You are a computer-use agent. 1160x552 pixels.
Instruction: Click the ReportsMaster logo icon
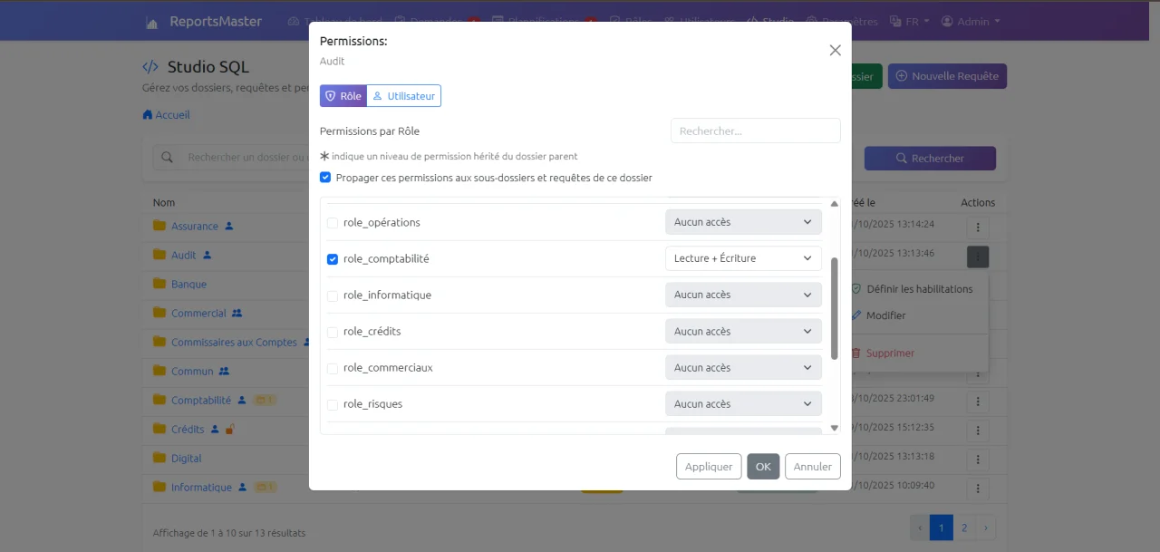click(152, 23)
